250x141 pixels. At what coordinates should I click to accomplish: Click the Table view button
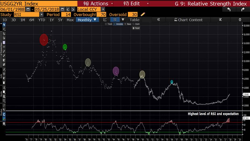[134, 20]
